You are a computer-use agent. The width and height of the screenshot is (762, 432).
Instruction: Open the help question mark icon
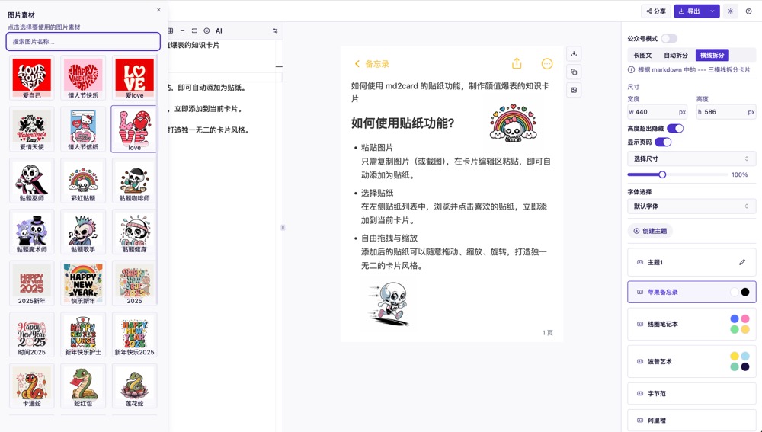748,11
